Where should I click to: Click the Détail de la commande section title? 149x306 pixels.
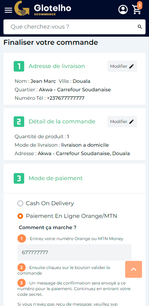tap(62, 122)
